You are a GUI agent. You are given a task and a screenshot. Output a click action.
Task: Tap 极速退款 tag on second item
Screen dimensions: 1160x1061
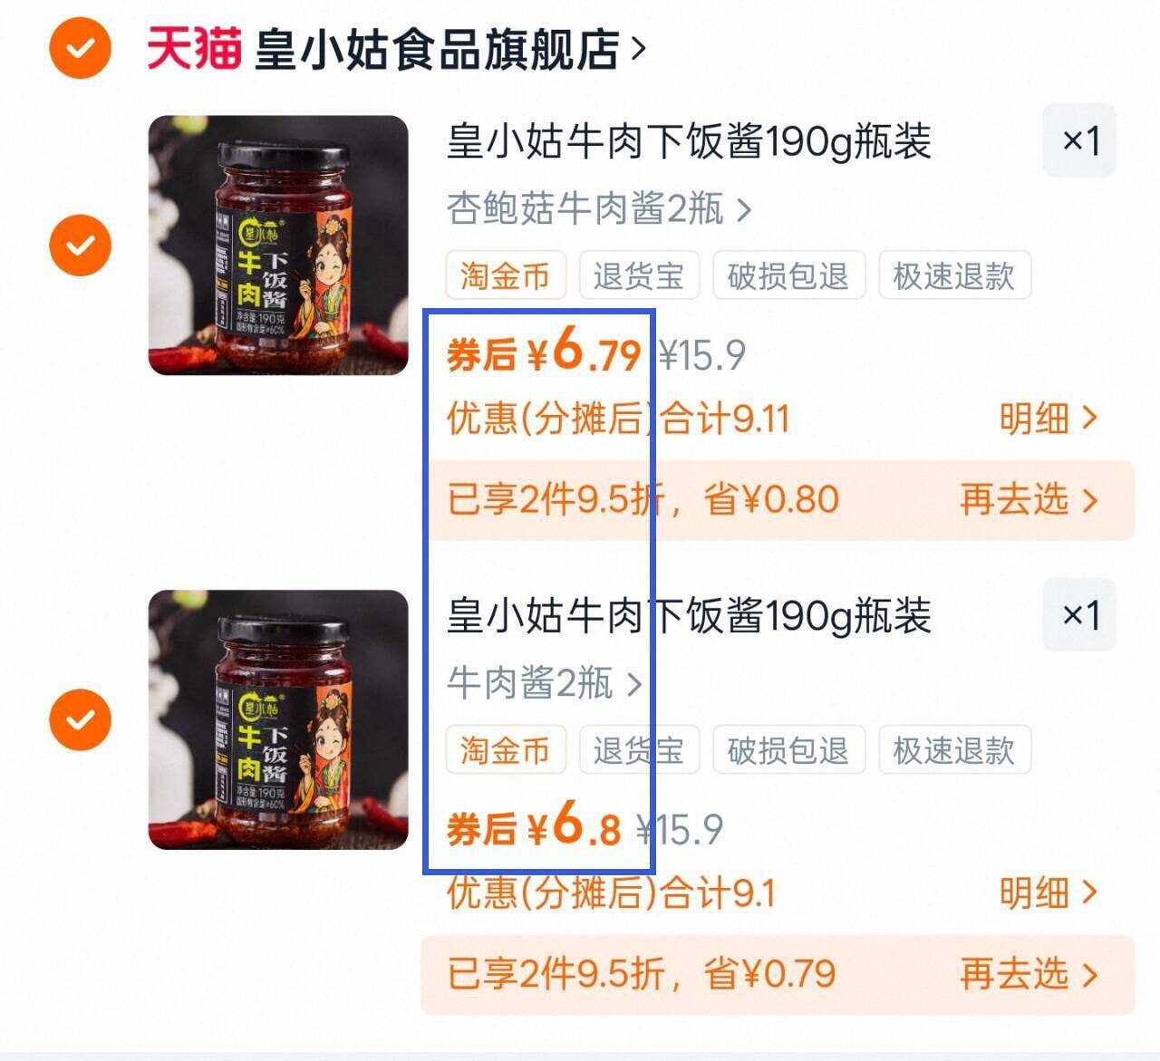point(954,750)
